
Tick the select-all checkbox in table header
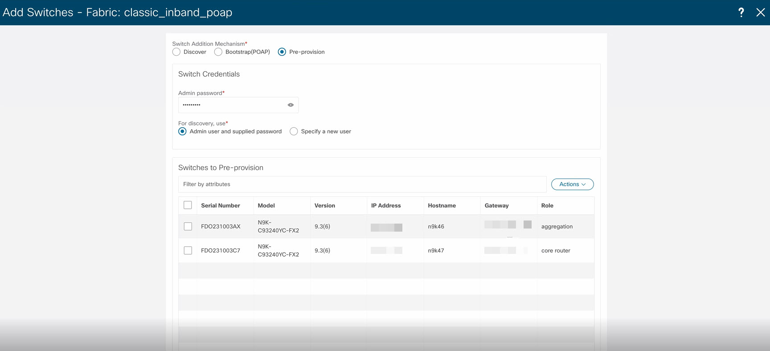coord(188,205)
